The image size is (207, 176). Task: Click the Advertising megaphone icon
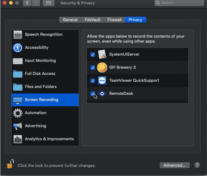tap(18, 126)
